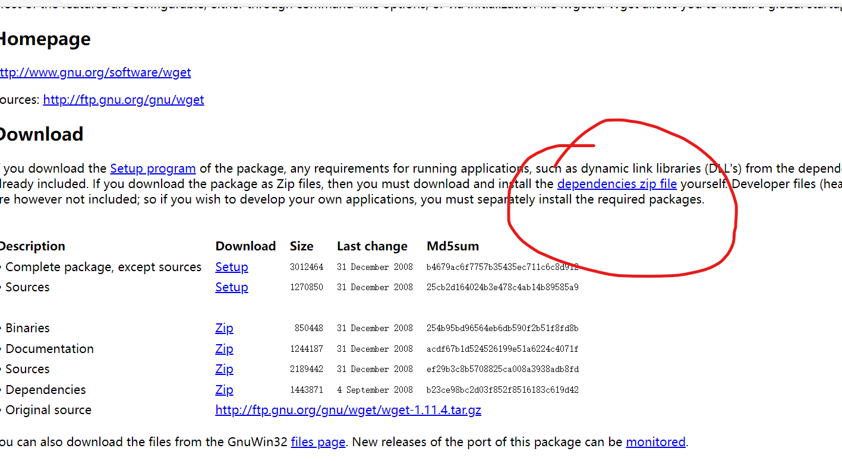This screenshot has height=461, width=842.
Task: Select the 'Documentation' description text
Action: click(50, 349)
